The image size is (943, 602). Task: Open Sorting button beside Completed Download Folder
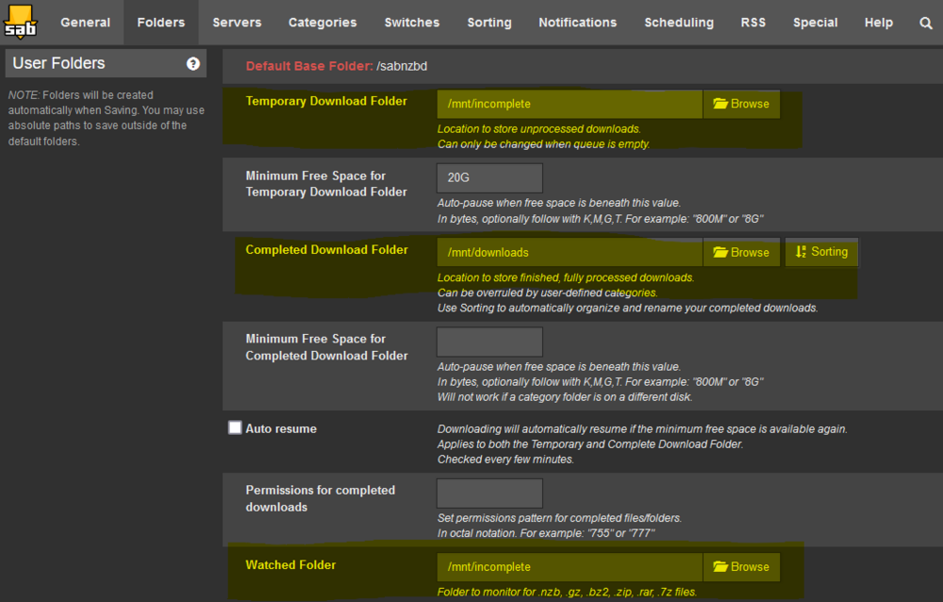pos(821,252)
